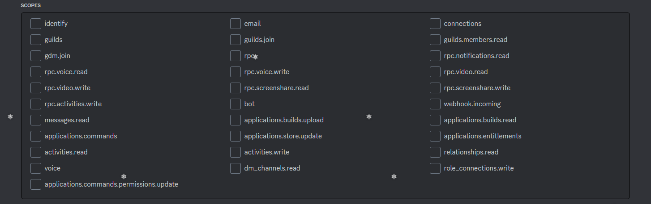
Task: Select the guilds scope checkbox
Action: pyautogui.click(x=36, y=40)
